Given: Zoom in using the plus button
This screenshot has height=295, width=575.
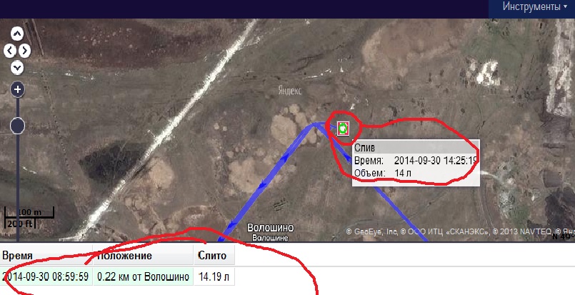Looking at the screenshot, I should (x=18, y=89).
